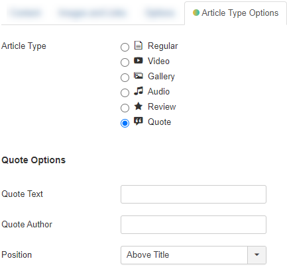
Task: Choose the Review radio option
Action: 125,108
